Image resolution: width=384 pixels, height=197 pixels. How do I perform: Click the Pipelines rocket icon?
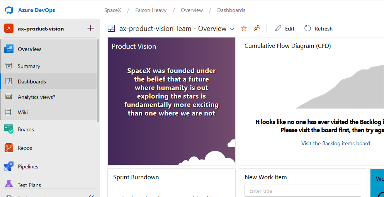(9, 166)
